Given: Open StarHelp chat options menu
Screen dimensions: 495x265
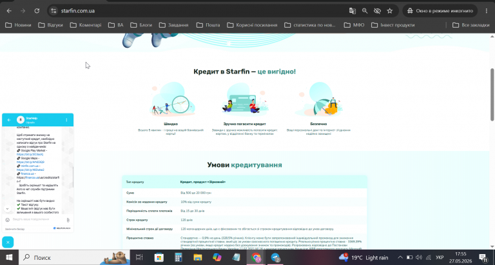Looking at the screenshot, I should tap(66, 120).
